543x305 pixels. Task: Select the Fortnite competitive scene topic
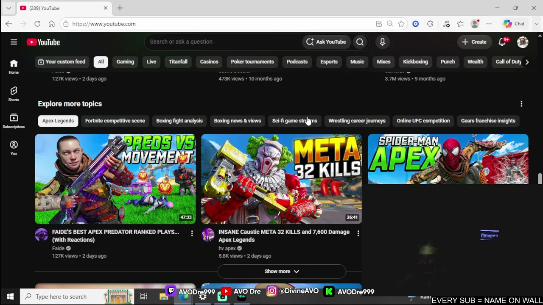click(x=115, y=121)
